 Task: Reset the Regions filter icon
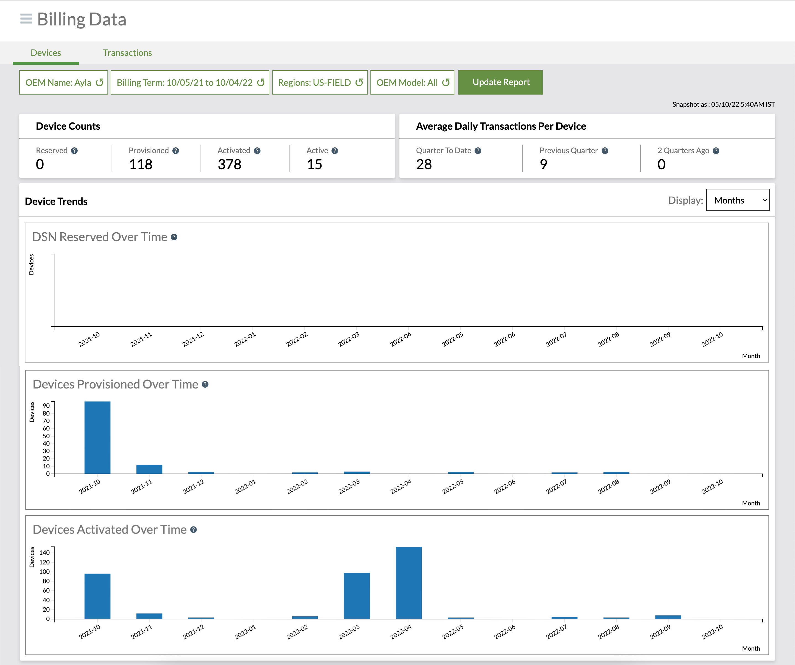click(359, 82)
